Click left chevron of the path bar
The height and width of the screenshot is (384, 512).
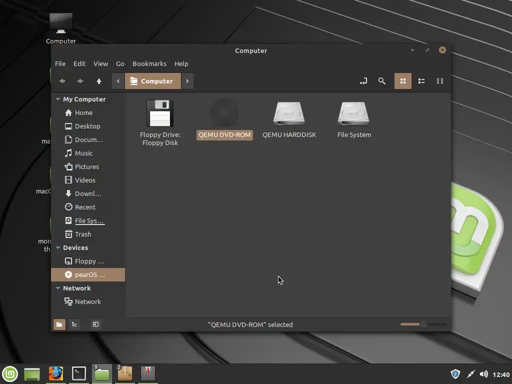click(118, 81)
